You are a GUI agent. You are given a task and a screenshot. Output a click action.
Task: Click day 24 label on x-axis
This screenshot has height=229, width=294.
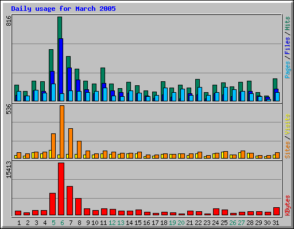pyautogui.click(x=215, y=223)
